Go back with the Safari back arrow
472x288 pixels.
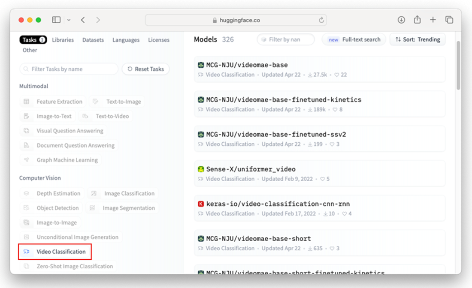click(83, 20)
